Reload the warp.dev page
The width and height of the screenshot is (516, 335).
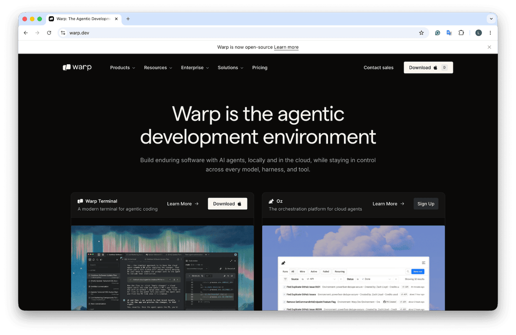tap(49, 33)
